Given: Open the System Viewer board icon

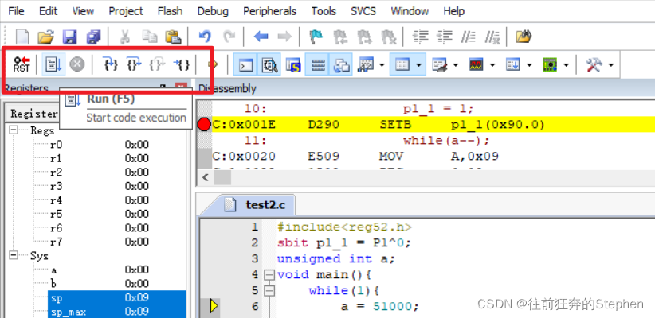Looking at the screenshot, I should (x=550, y=64).
